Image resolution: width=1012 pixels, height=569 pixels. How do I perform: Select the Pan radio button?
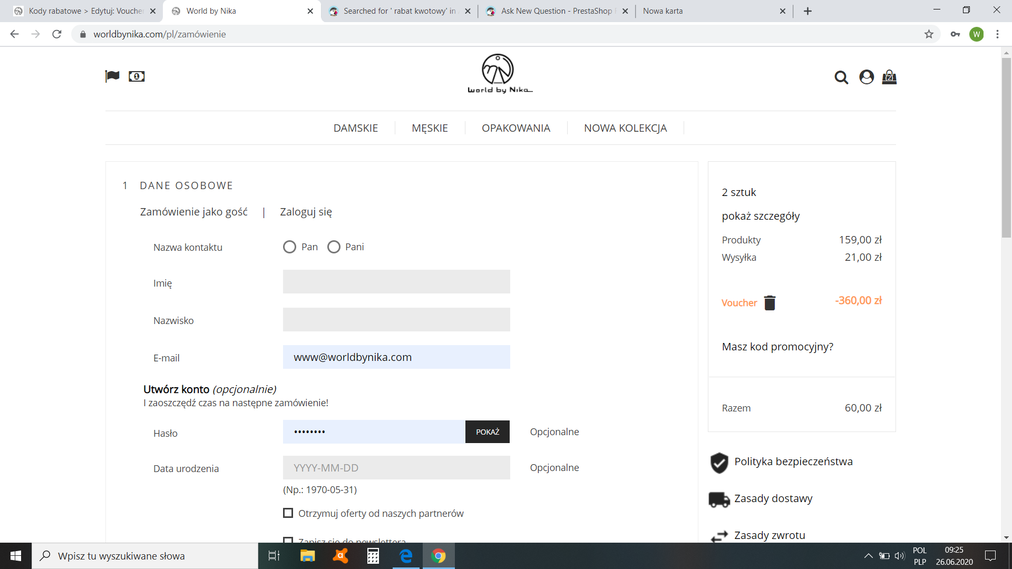point(289,247)
